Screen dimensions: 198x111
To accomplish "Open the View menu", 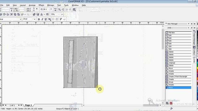I will (x=15, y=5).
